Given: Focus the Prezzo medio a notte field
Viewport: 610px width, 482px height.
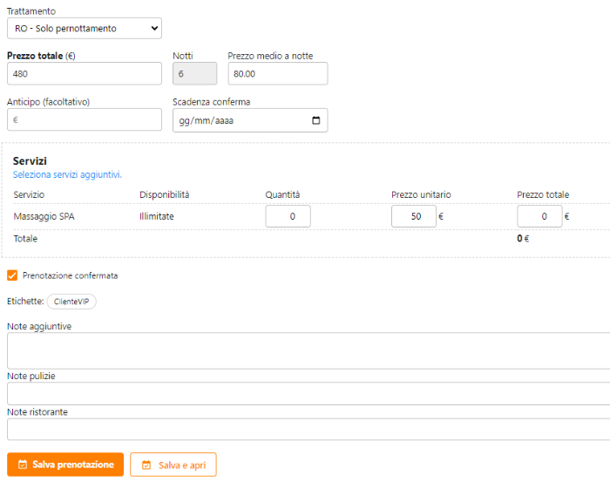Looking at the screenshot, I should click(x=277, y=74).
